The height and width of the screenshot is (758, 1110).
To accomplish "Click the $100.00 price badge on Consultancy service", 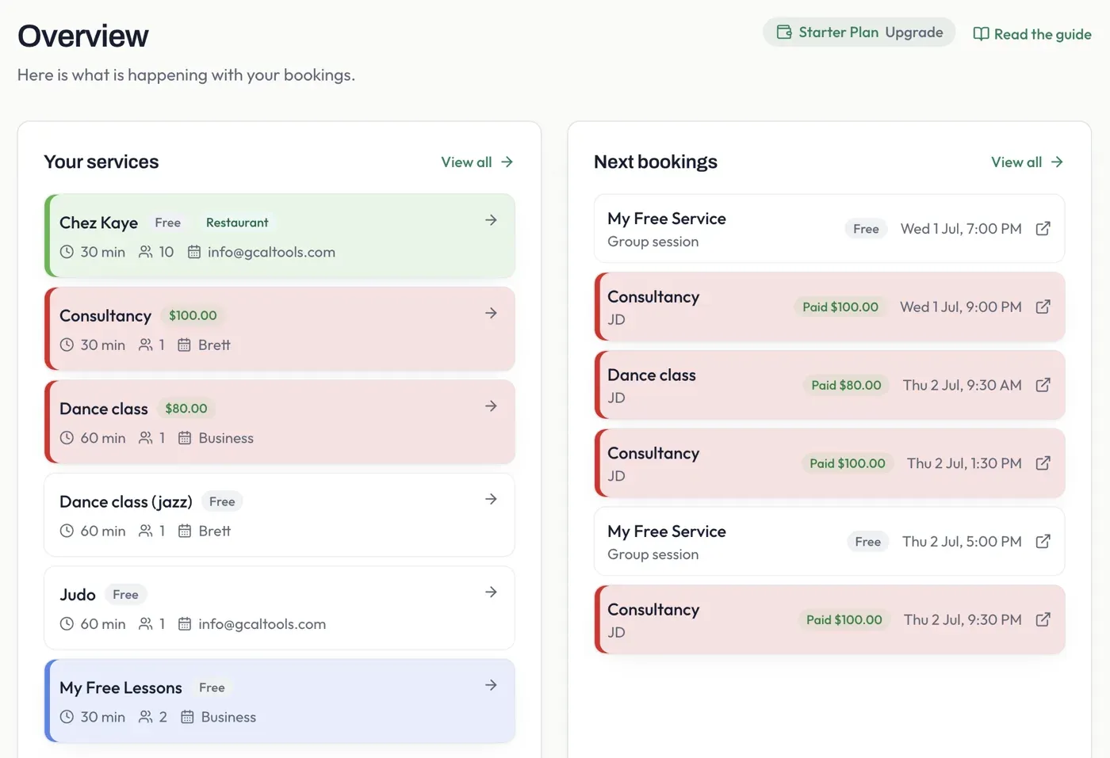I will tap(193, 315).
